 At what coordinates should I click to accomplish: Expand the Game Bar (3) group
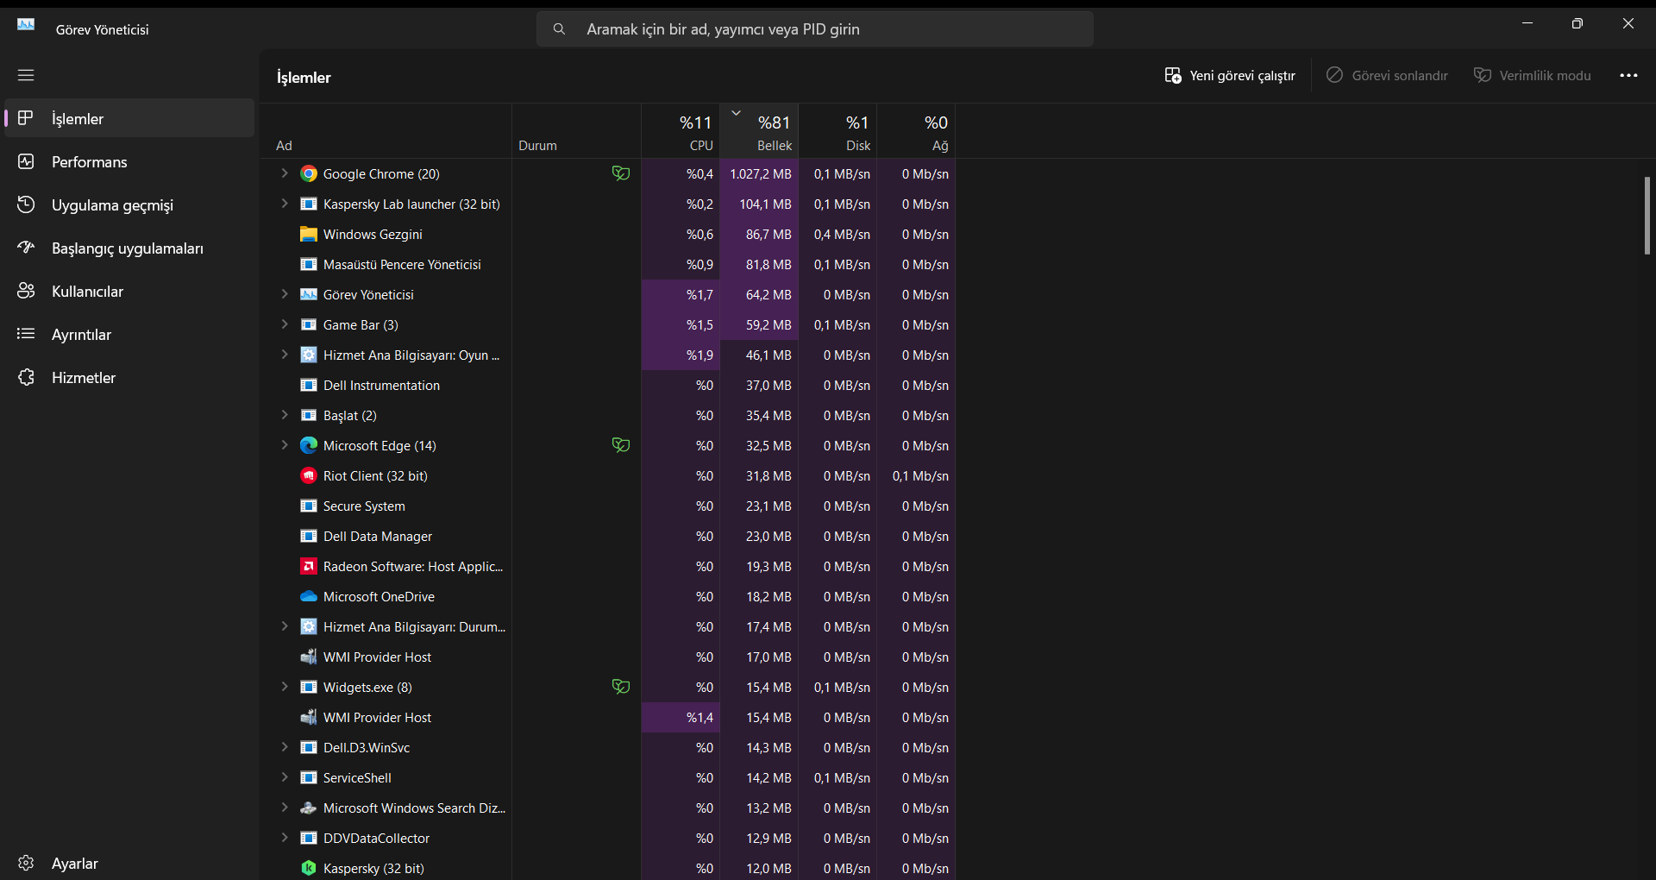pyautogui.click(x=285, y=324)
